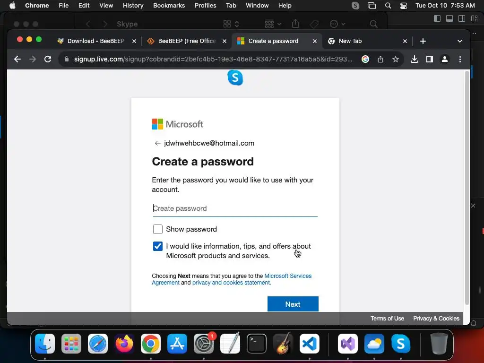
Task: Open Chrome icon in the dock
Action: click(151, 344)
